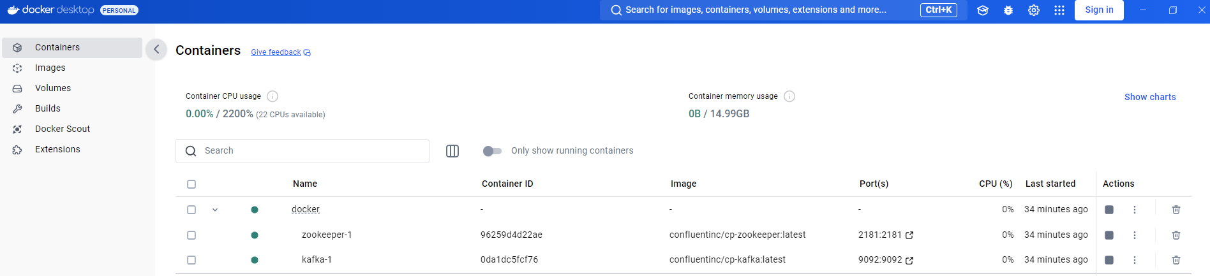Click the global search bar in header
This screenshot has width=1210, height=276.
(784, 10)
